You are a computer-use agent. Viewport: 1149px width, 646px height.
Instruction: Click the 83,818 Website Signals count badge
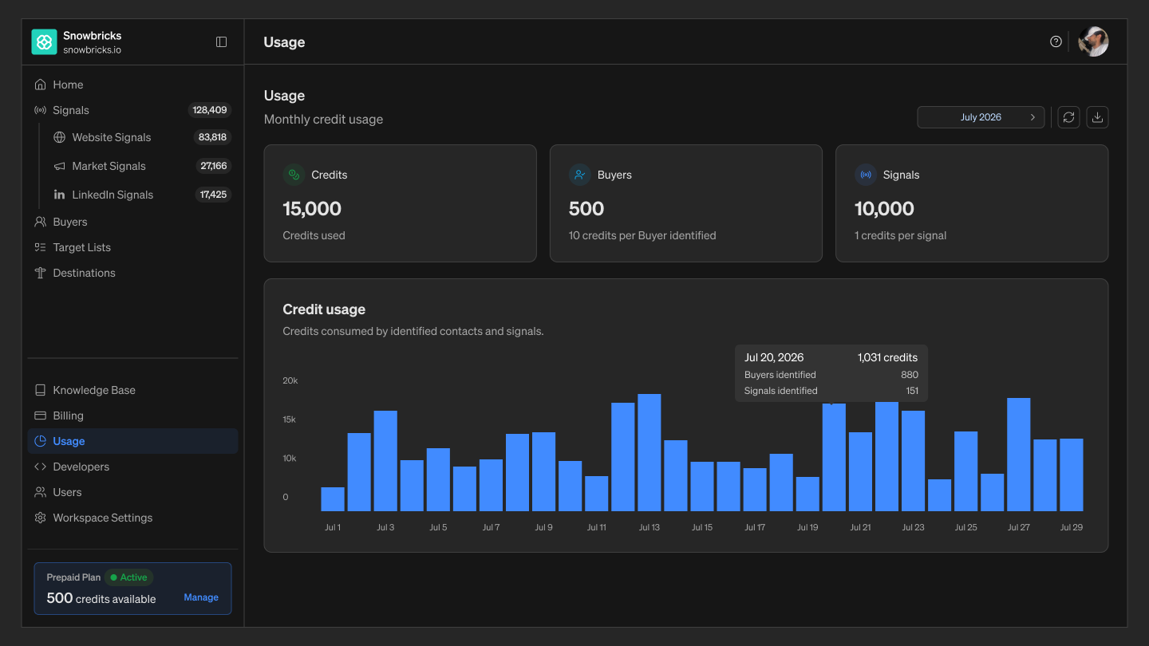pyautogui.click(x=212, y=137)
